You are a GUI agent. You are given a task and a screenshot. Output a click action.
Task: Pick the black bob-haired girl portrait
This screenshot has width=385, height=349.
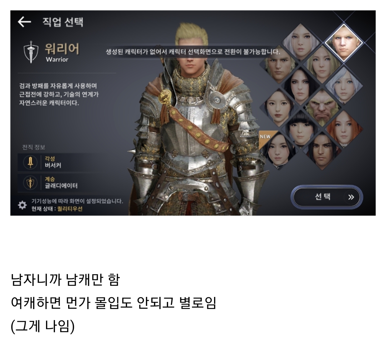[300, 129]
